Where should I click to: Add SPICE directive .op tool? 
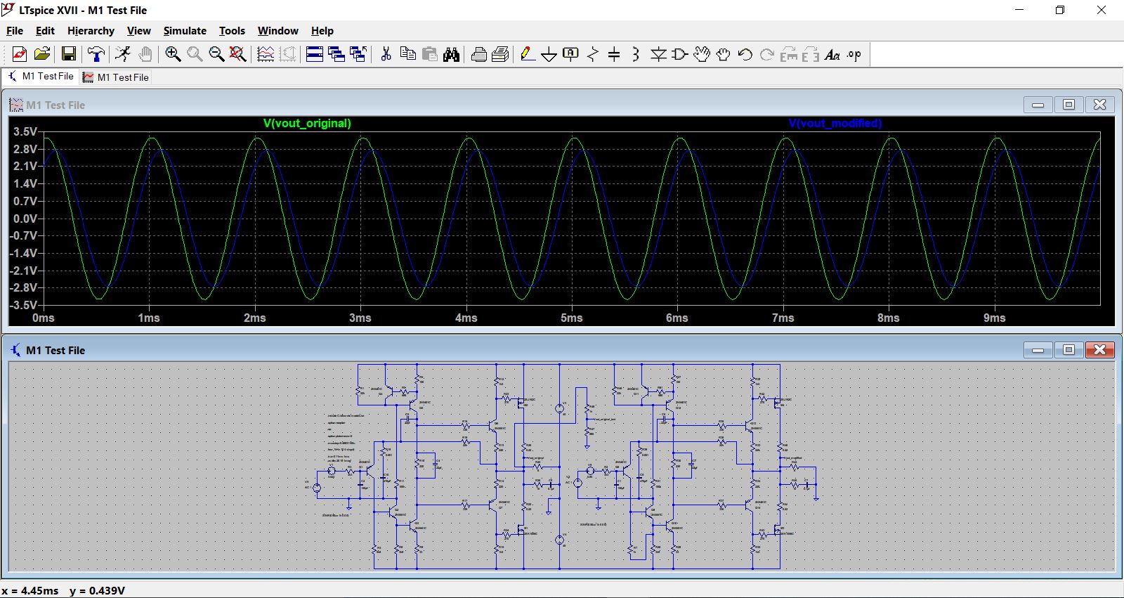(854, 54)
